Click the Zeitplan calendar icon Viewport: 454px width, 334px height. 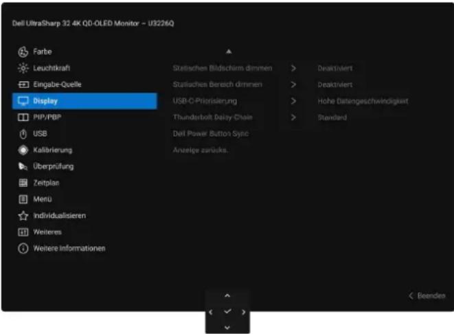[x=23, y=183]
